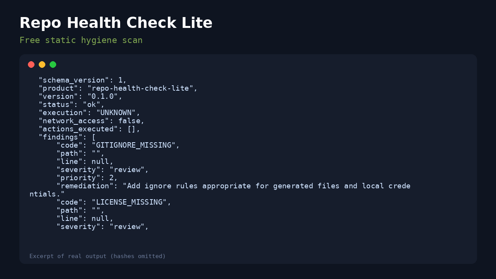Viewport: 496px width, 279px height.
Task: Select the "network_access": false line
Action: pos(91,121)
